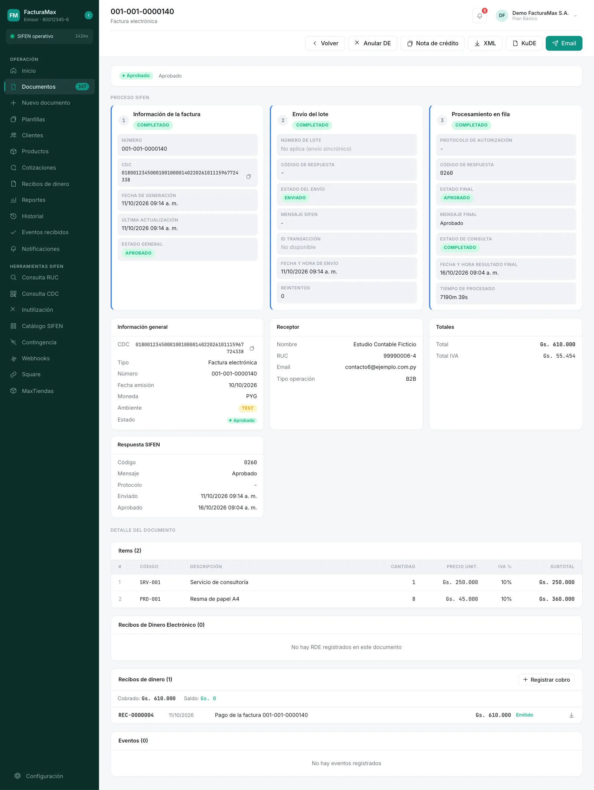The width and height of the screenshot is (594, 790).
Task: Click the Saldo Gs. 0 amount
Action: coord(208,698)
